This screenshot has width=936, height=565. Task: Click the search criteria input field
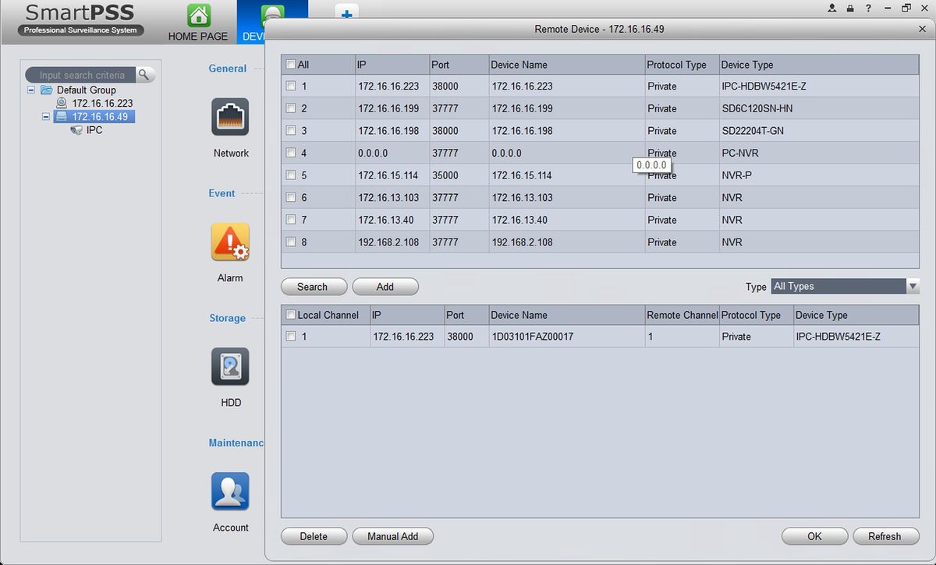pos(82,75)
